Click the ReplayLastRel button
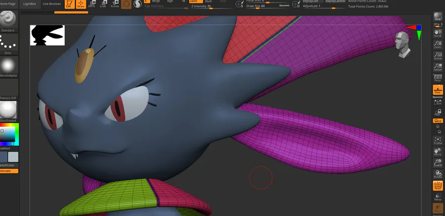Screen dimensions: 445x216 [335, 1]
